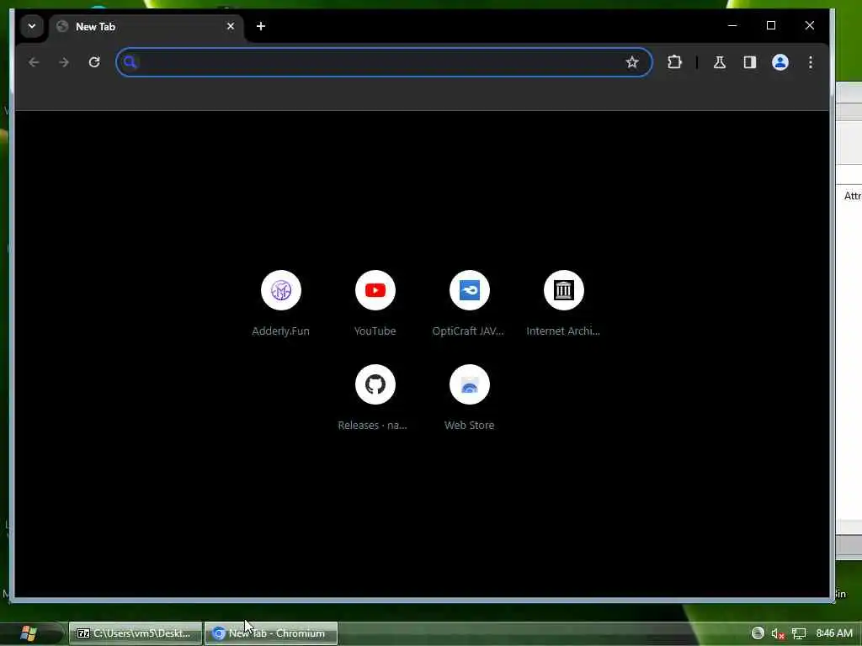
Task: Go forward with the forward arrow
Action: point(64,62)
